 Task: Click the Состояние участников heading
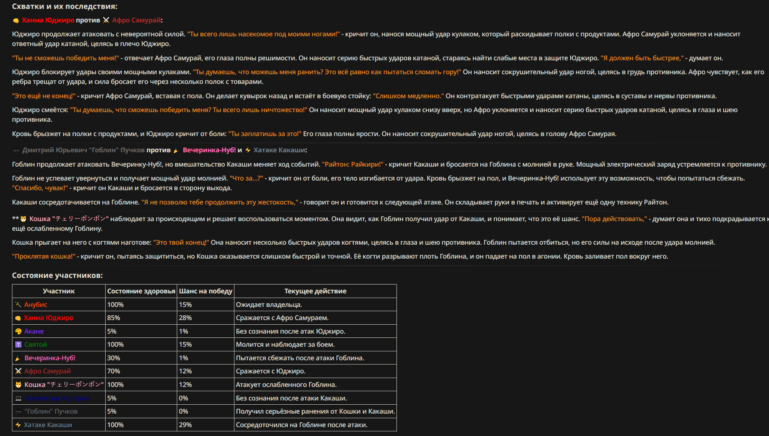coord(57,275)
